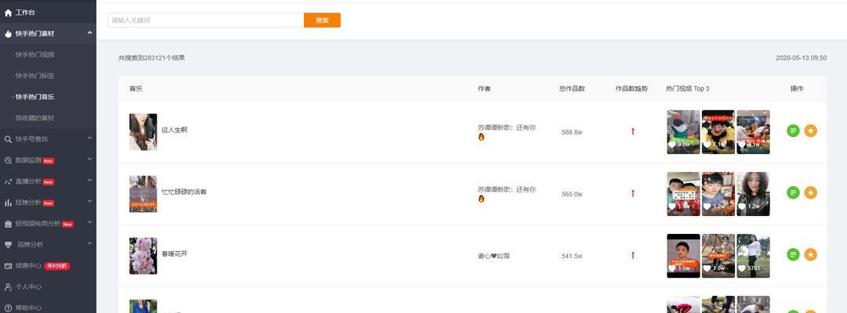
Task: Click the 品牌分析 diamond icon
Action: pyautogui.click(x=8, y=244)
